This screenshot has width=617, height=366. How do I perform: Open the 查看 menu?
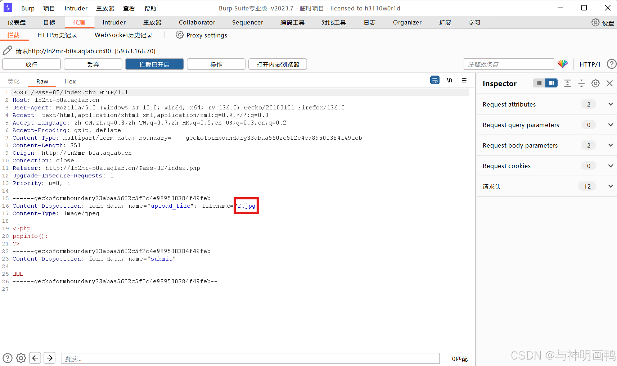coord(129,8)
